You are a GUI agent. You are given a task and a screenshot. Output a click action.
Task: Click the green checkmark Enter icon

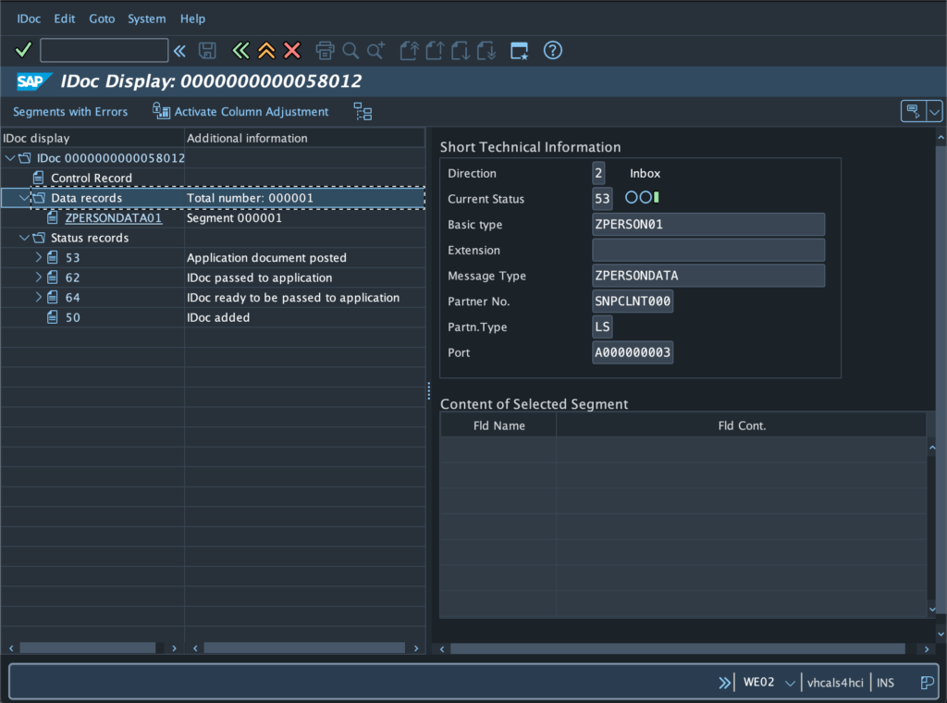tap(23, 50)
